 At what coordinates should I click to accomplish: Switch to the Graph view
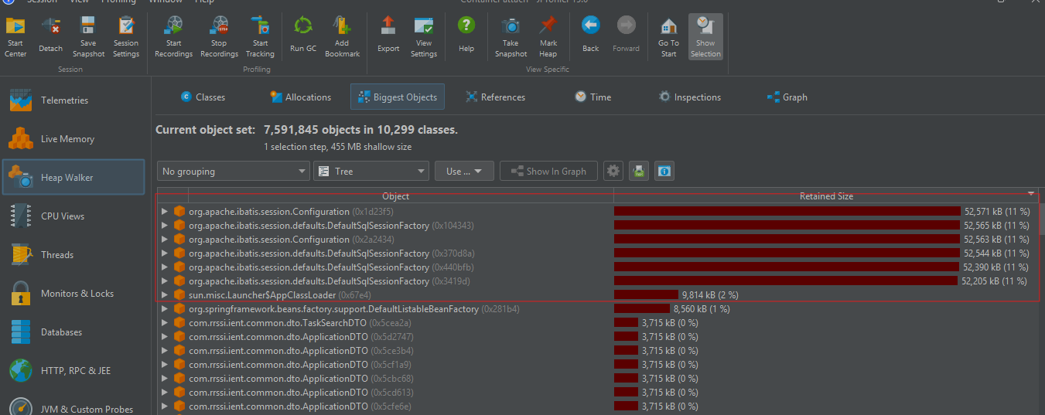click(x=787, y=97)
